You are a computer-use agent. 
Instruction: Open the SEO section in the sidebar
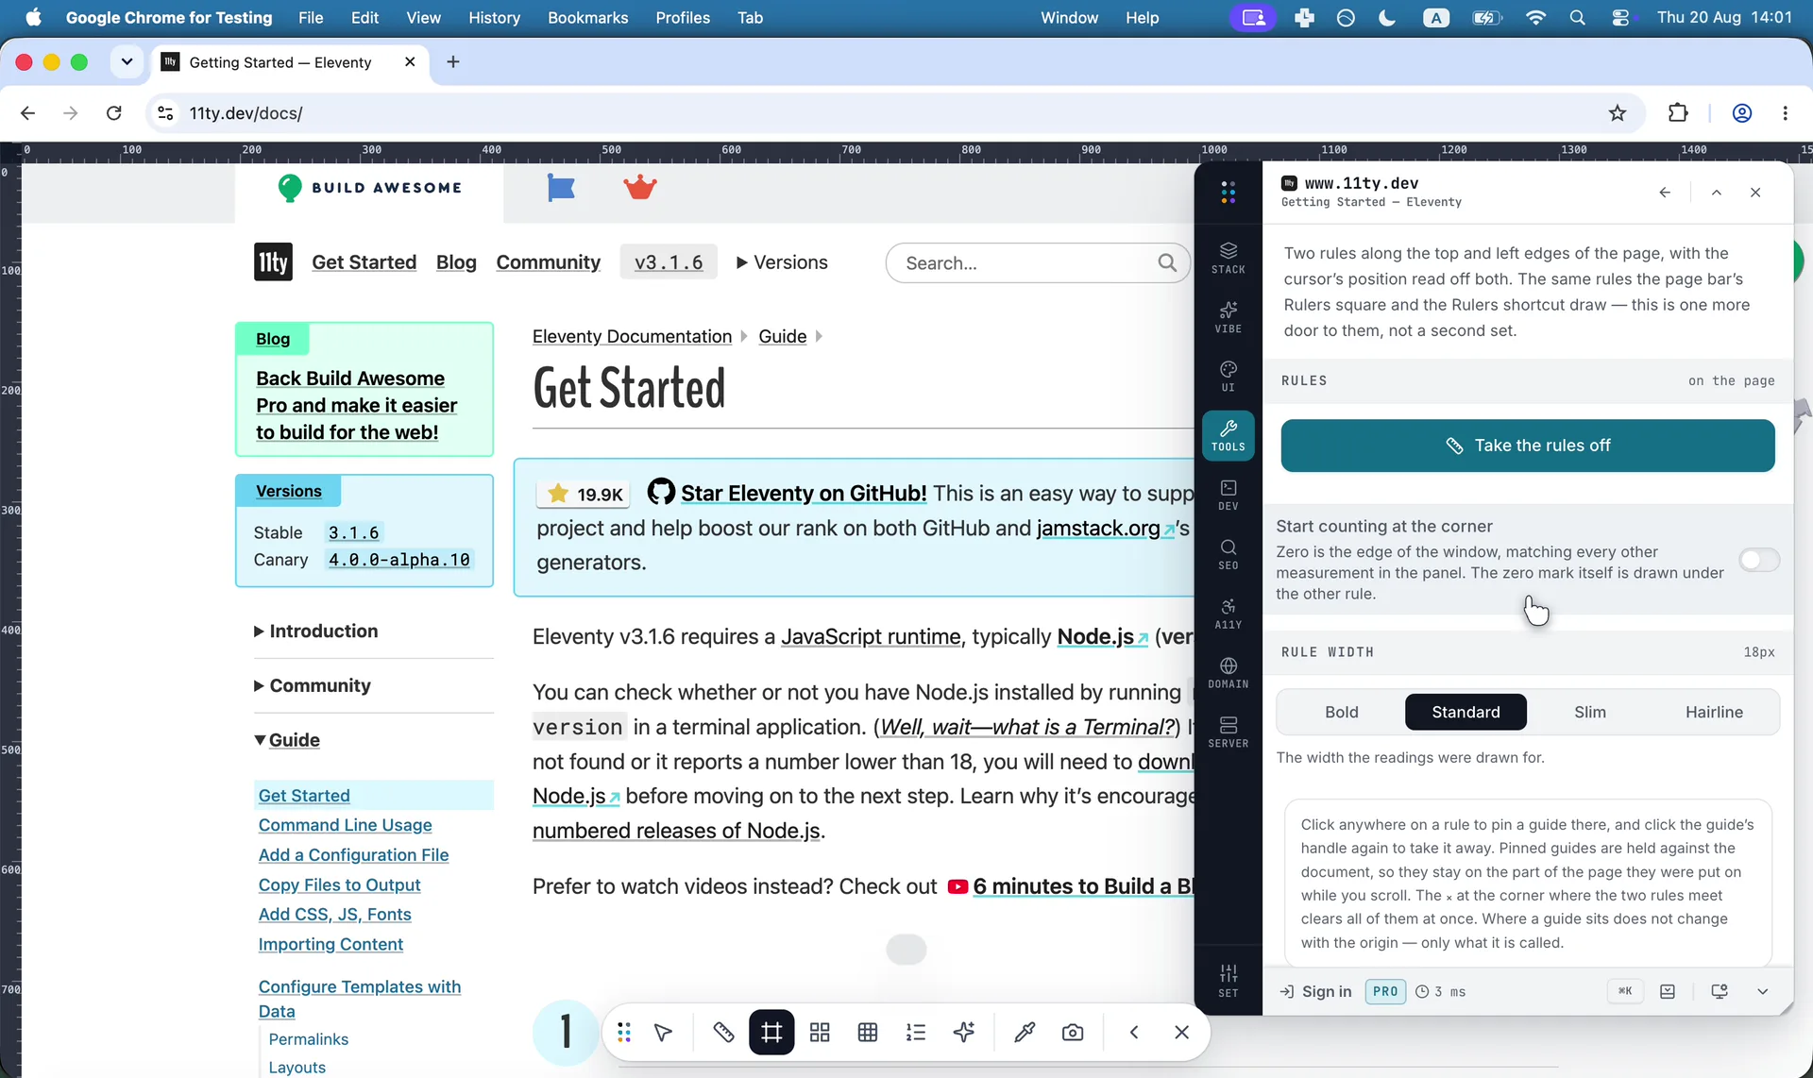tap(1228, 554)
